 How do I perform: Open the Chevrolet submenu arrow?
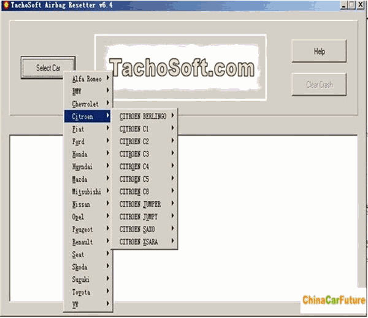108,104
